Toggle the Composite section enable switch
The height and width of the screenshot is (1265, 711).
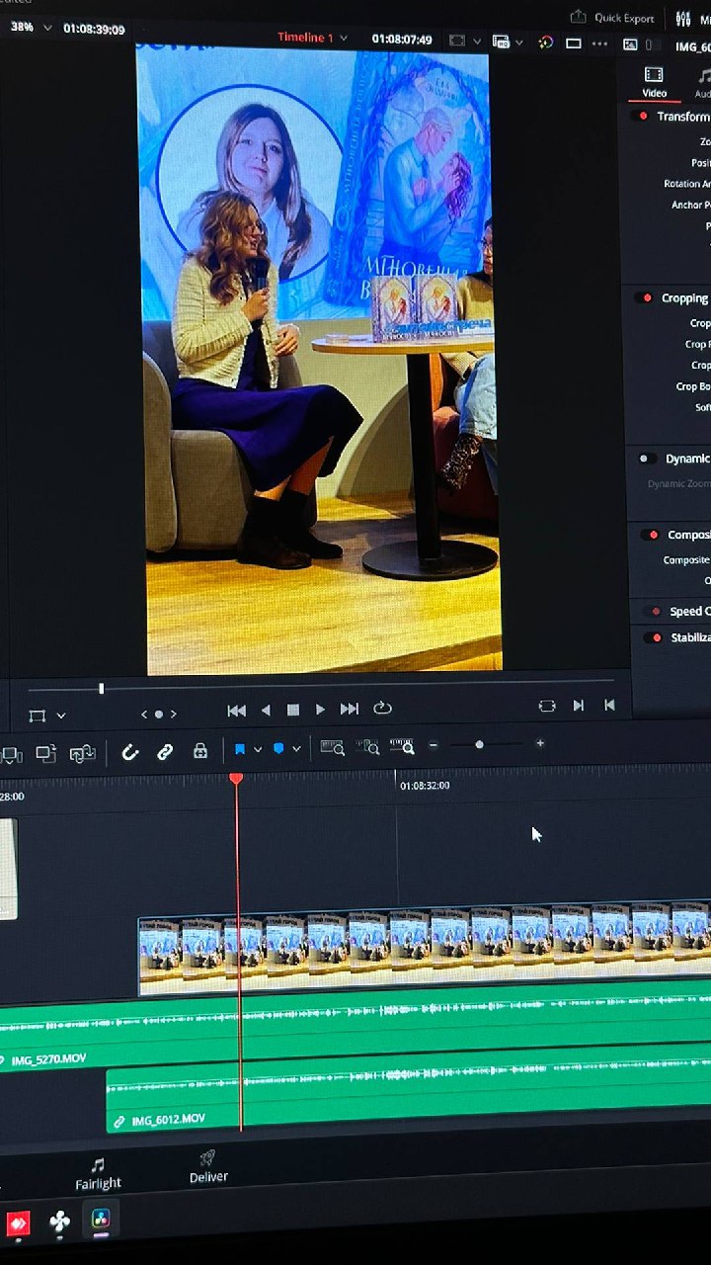point(650,535)
